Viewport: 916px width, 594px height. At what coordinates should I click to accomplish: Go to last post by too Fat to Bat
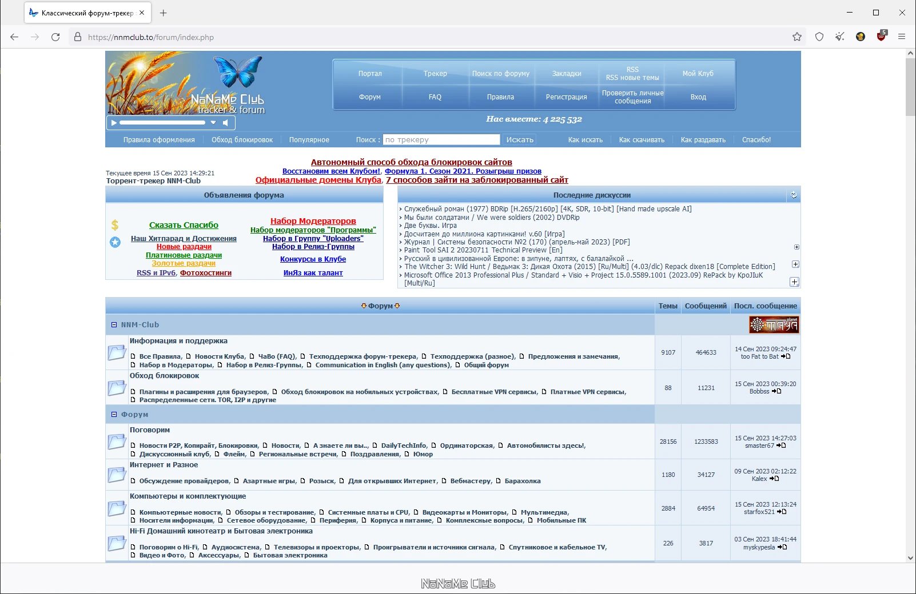tap(786, 356)
